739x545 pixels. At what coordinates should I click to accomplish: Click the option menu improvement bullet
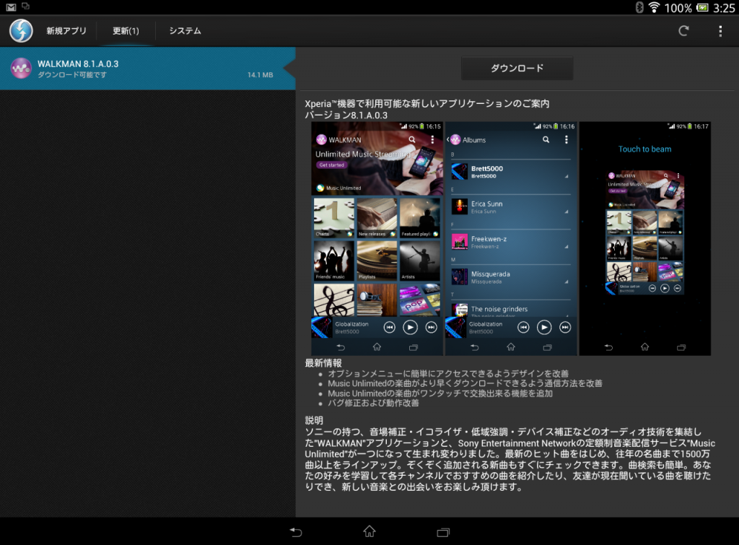point(448,373)
